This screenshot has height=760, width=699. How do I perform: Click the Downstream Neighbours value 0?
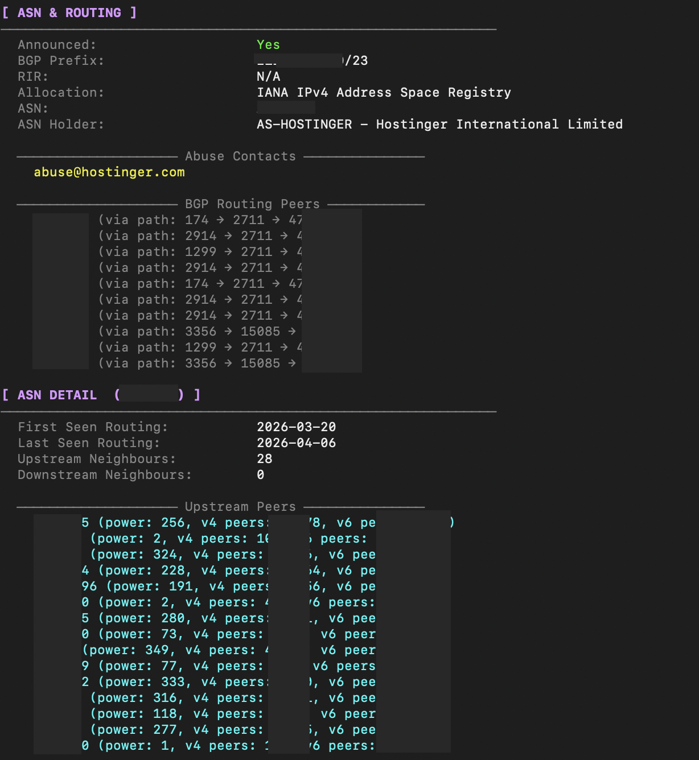[x=261, y=475]
